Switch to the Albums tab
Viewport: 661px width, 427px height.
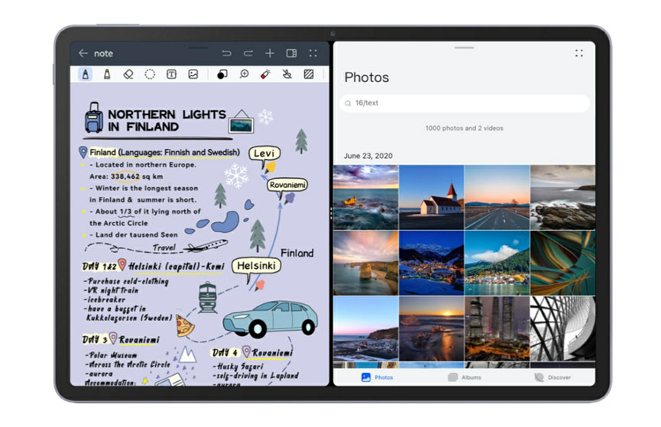tap(464, 377)
